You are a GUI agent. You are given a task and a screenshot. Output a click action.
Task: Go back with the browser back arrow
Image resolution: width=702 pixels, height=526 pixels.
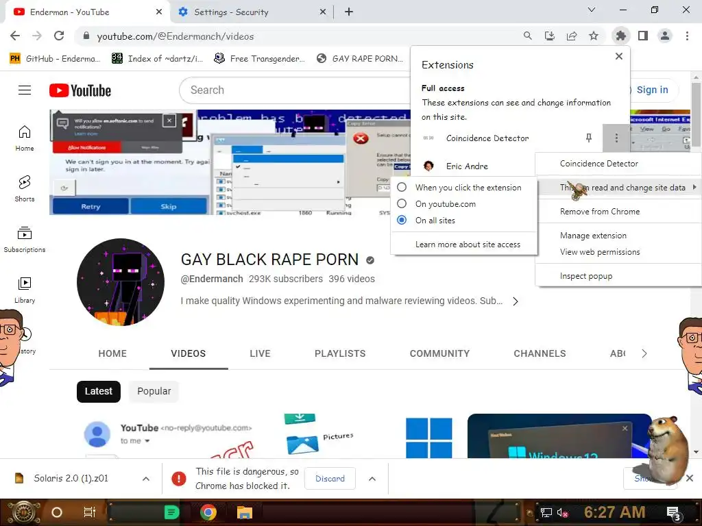(x=15, y=36)
